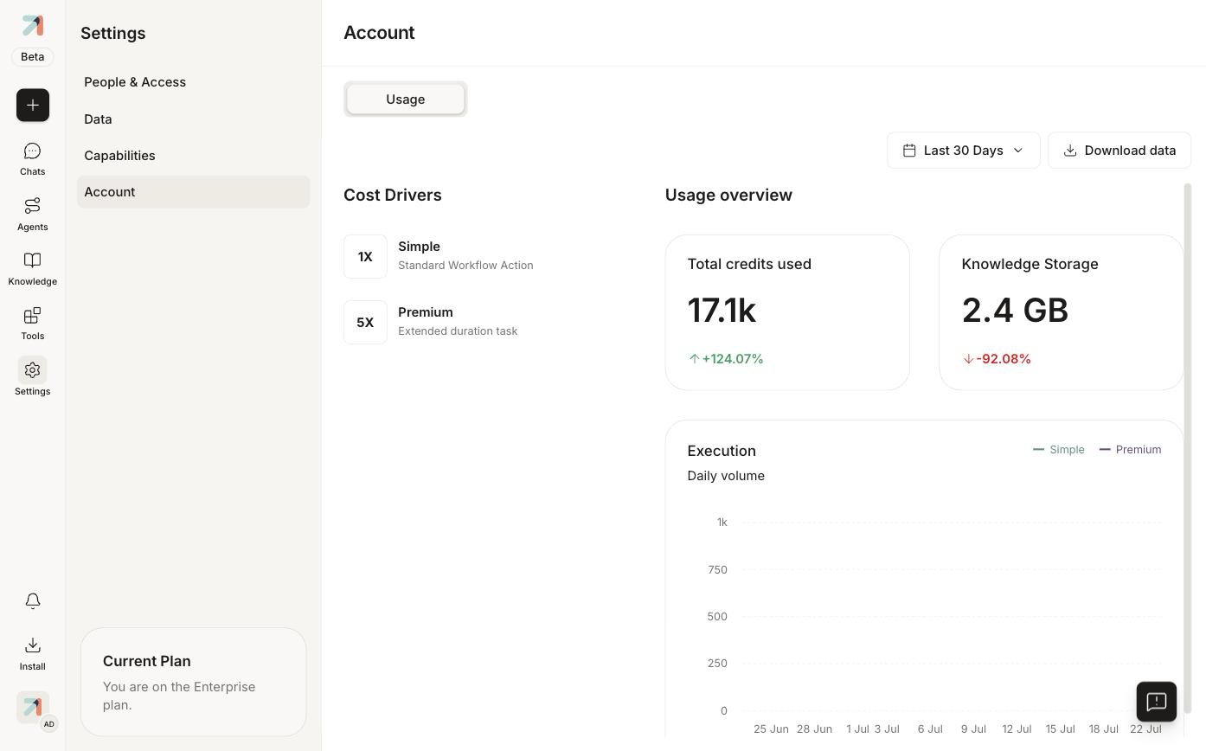Viewport: 1206px width, 751px height.
Task: Click the black plus new button
Action: pos(33,105)
